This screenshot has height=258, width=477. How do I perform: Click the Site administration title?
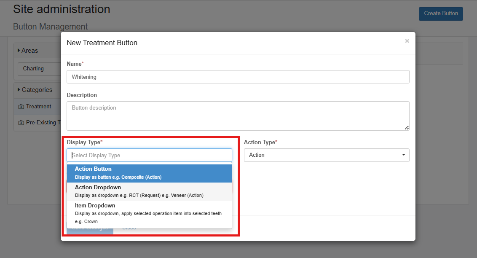coord(62,9)
